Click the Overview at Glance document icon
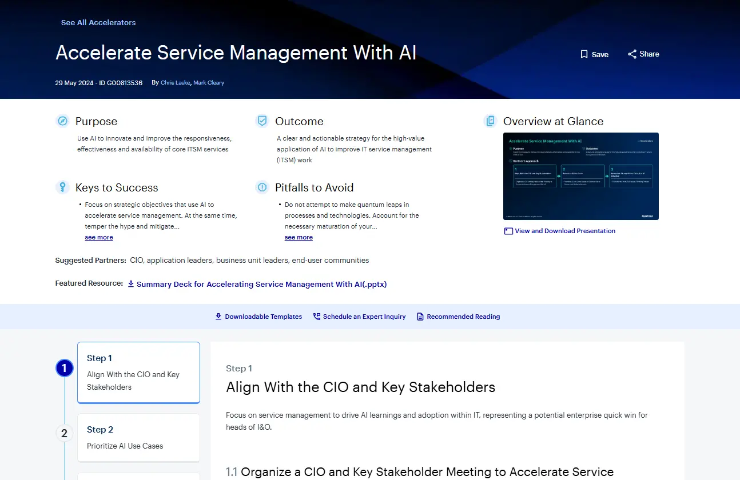The height and width of the screenshot is (480, 740). pyautogui.click(x=490, y=121)
